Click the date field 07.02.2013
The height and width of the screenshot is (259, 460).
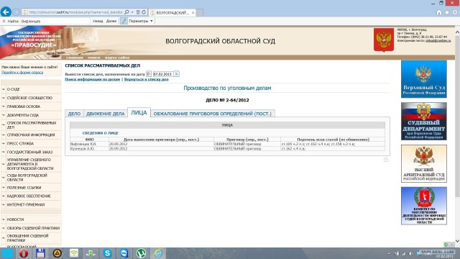pos(163,74)
